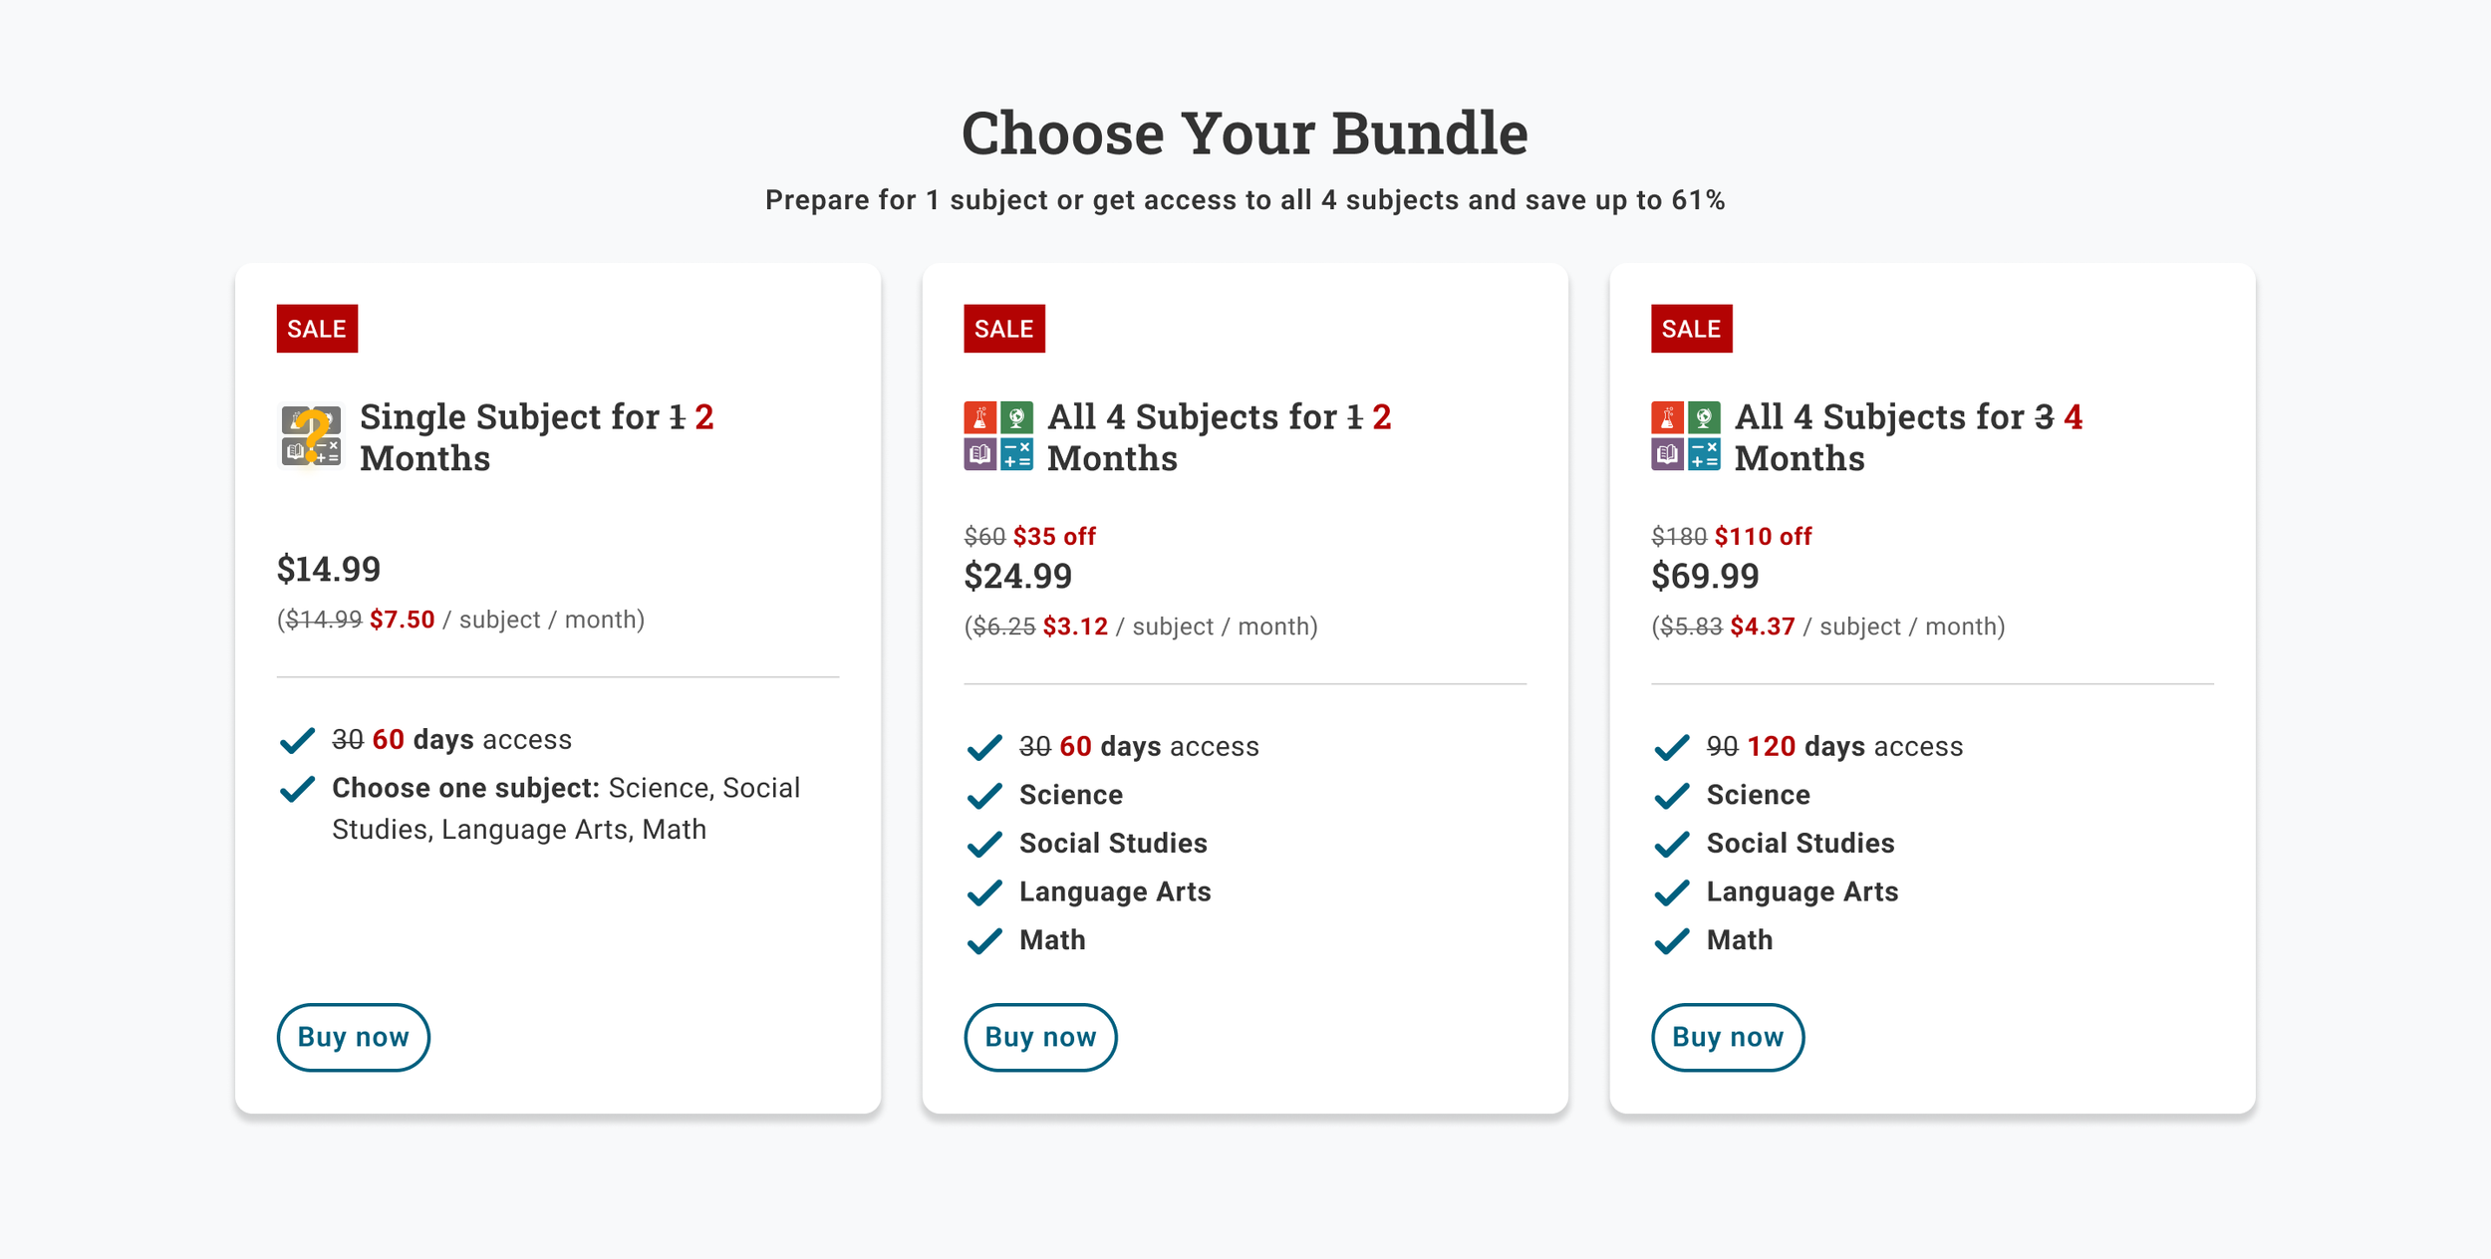
Task: Click the SALE badge on the middle bundle card
Action: pyautogui.click(x=1004, y=329)
